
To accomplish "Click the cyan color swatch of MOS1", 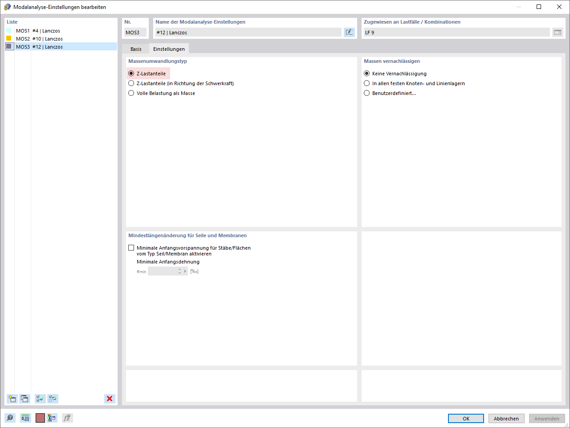I will coord(9,30).
